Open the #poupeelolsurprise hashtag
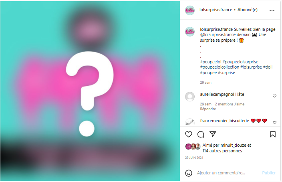The height and width of the screenshot is (182, 282). pyautogui.click(x=240, y=62)
